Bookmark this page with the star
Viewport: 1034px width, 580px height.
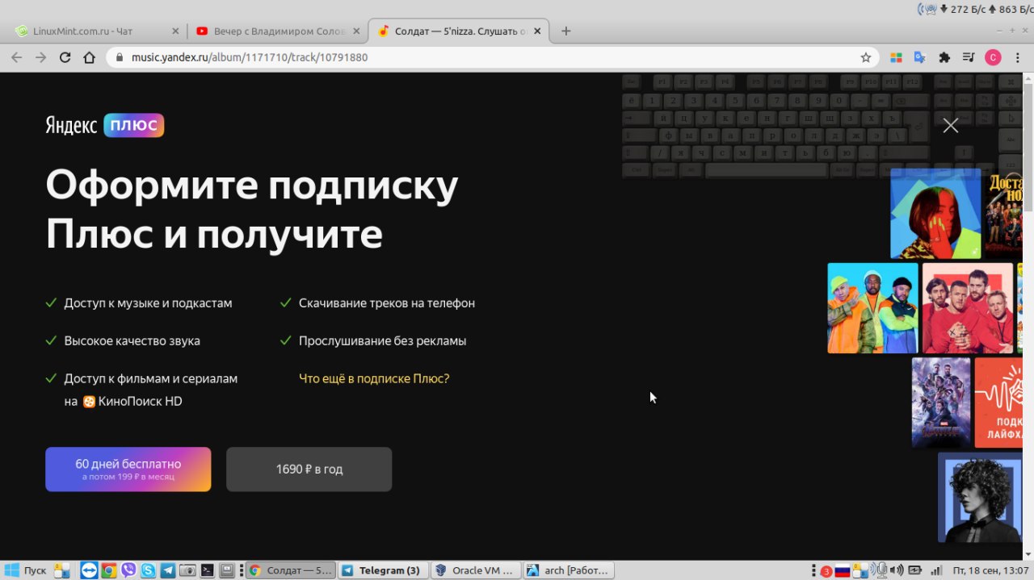[x=866, y=57]
